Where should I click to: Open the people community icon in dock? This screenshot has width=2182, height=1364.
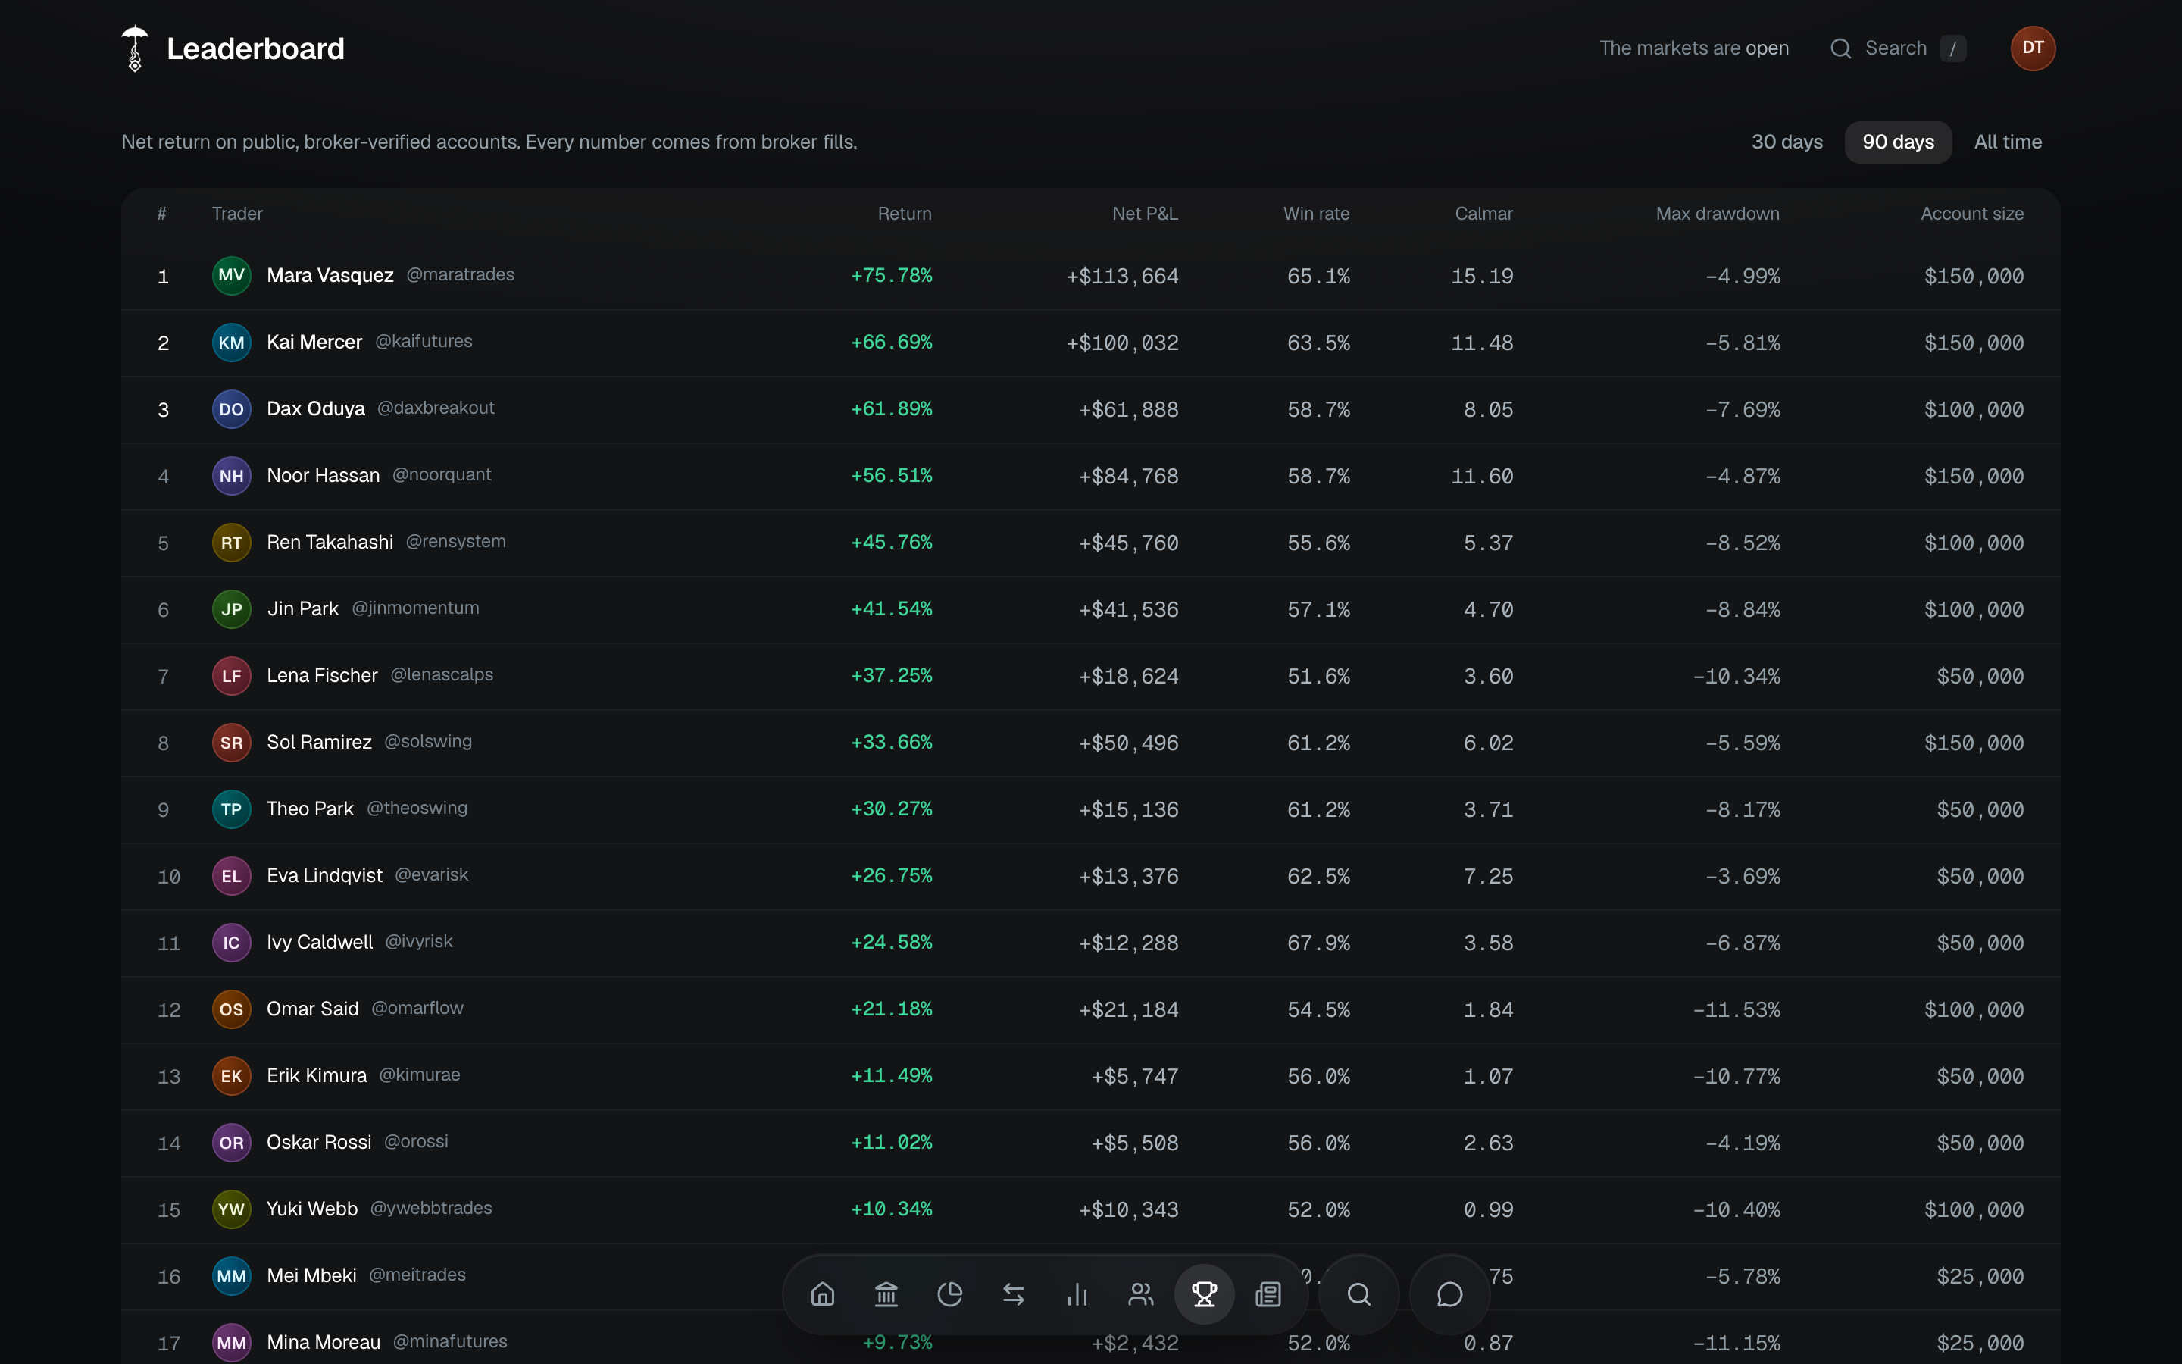click(1140, 1294)
